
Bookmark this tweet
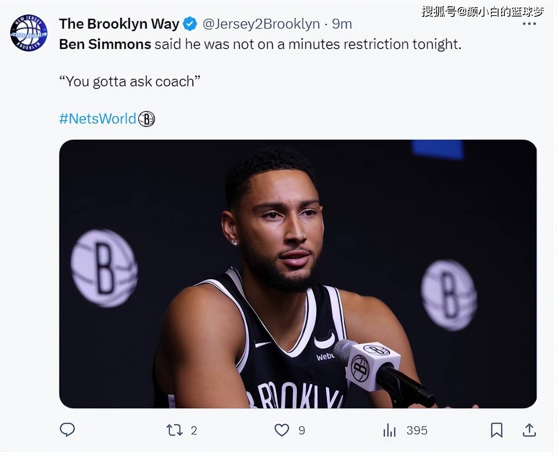[496, 430]
